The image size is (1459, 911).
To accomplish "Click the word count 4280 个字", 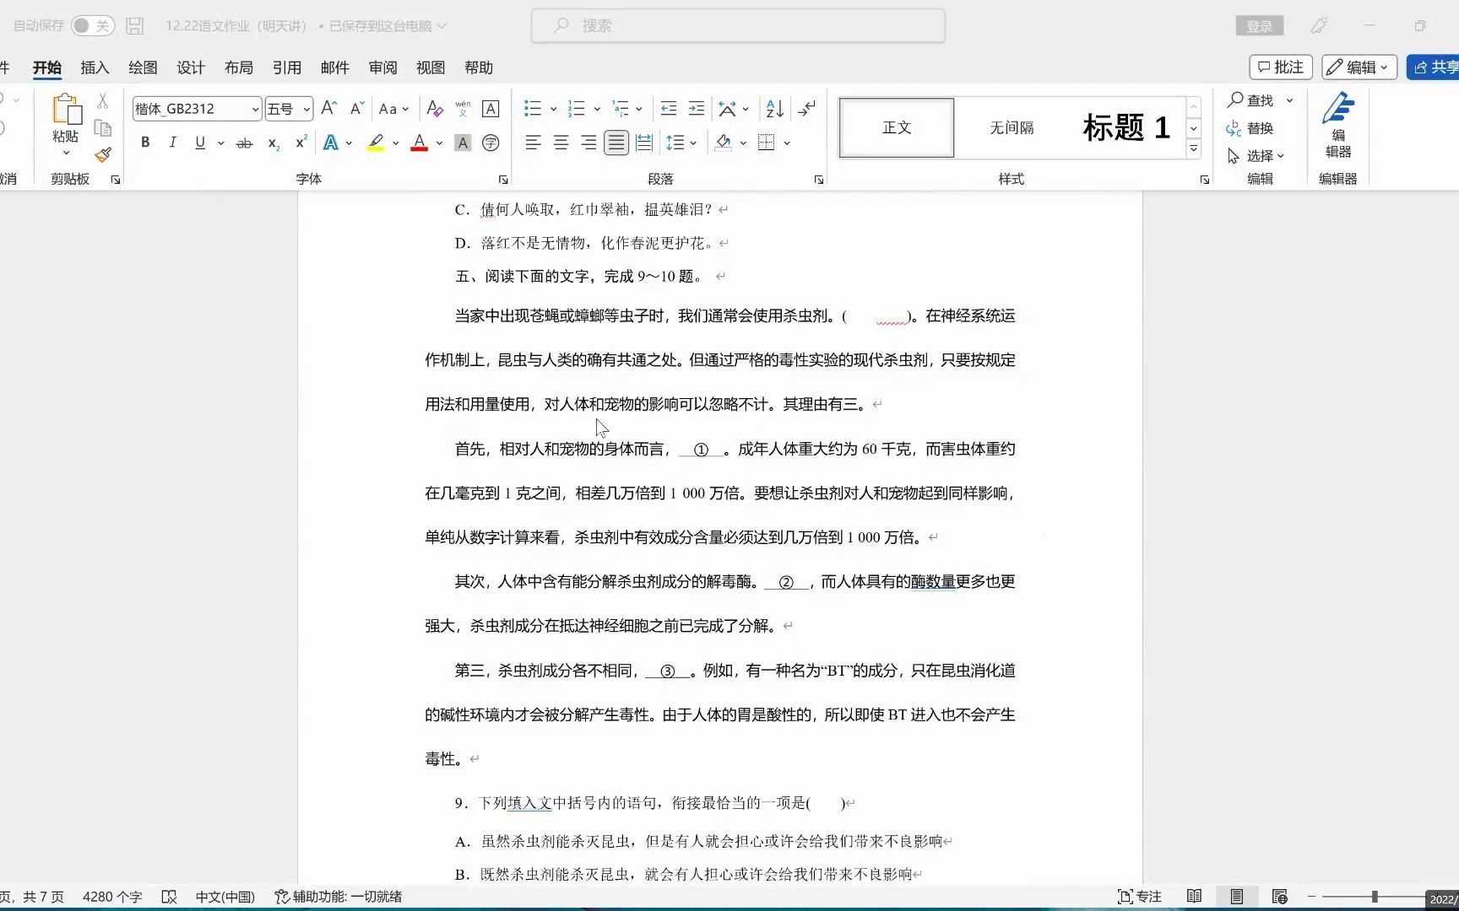I will [x=112, y=897].
